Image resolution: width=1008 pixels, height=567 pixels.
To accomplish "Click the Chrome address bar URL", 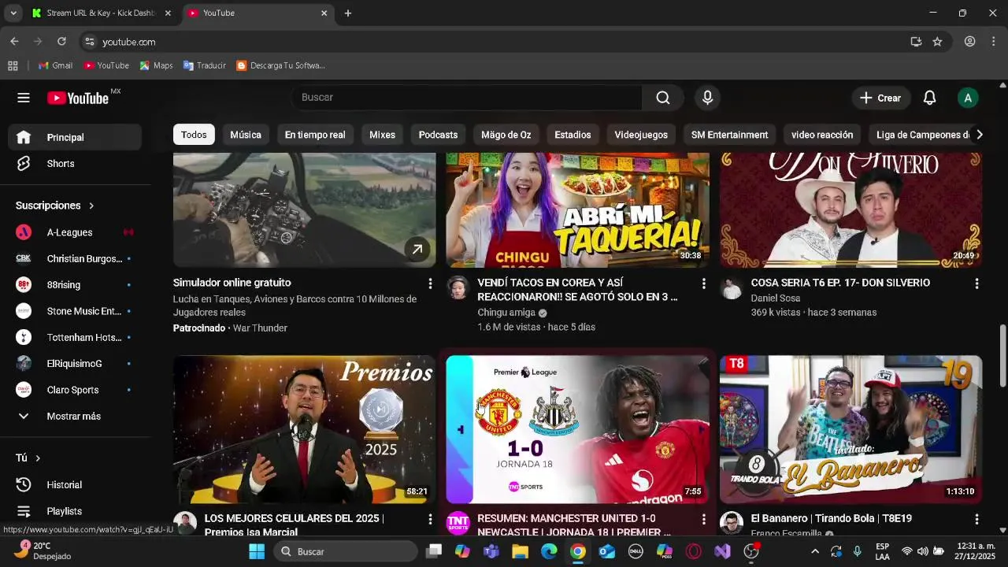I will pos(129,42).
